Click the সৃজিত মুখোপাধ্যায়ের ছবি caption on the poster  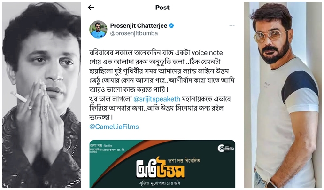(x=160, y=183)
